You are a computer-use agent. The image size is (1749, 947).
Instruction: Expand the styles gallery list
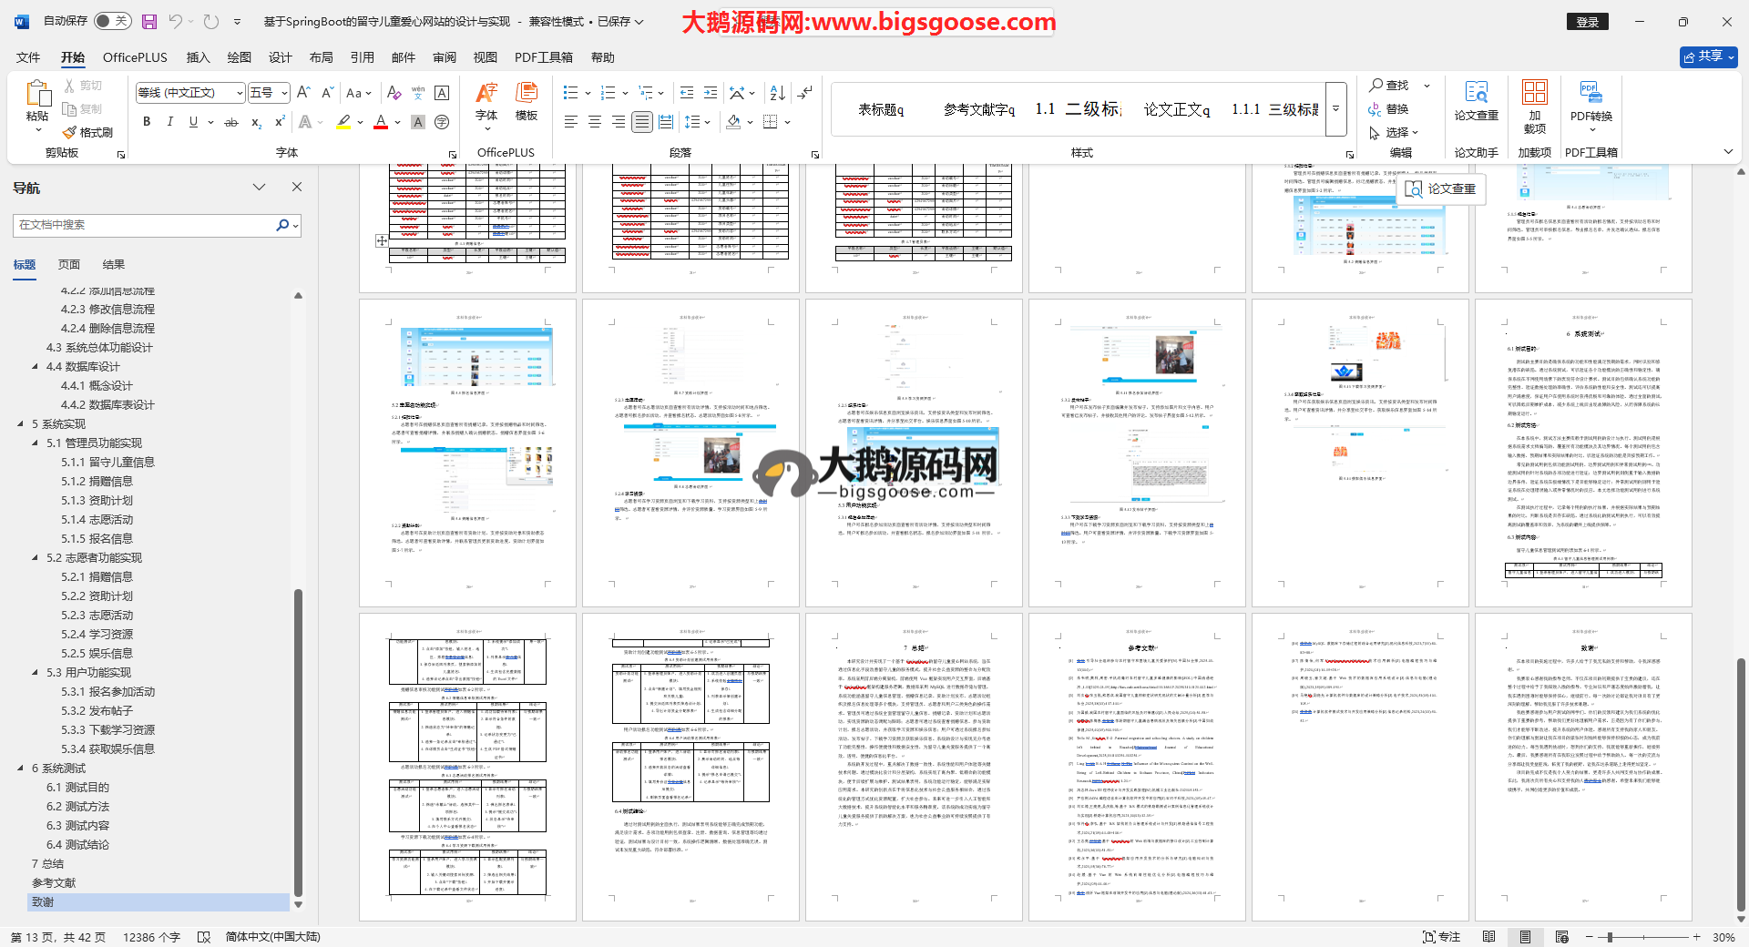[1336, 108]
